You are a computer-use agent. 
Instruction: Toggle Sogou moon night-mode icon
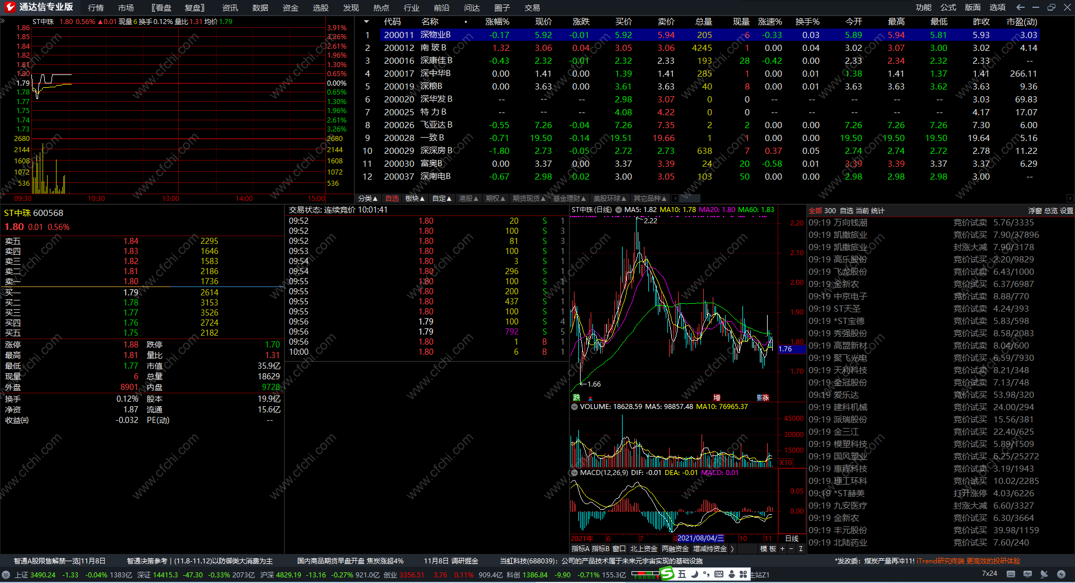694,574
